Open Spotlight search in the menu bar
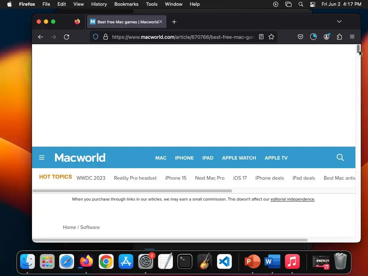The image size is (368, 276). coord(301,4)
